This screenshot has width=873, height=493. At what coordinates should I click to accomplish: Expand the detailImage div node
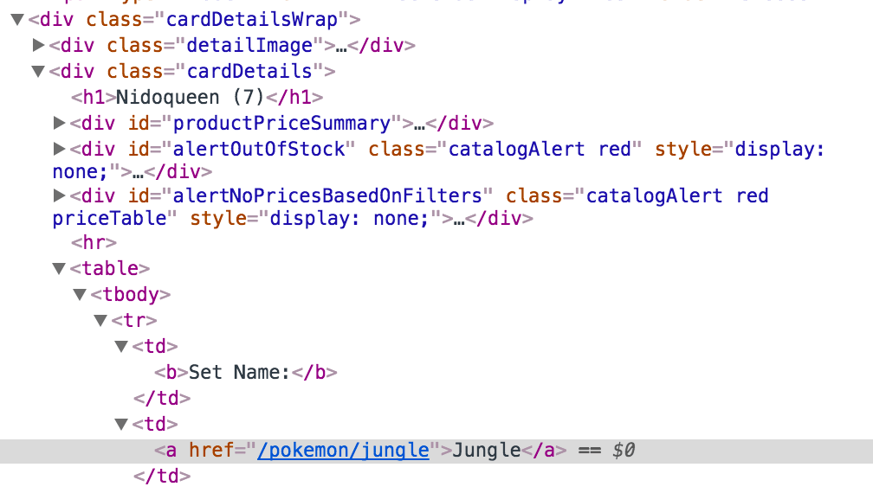pos(38,45)
